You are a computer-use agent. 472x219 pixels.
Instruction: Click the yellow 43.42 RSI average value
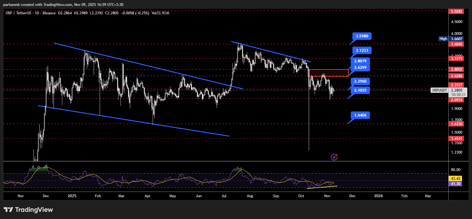pos(455,179)
